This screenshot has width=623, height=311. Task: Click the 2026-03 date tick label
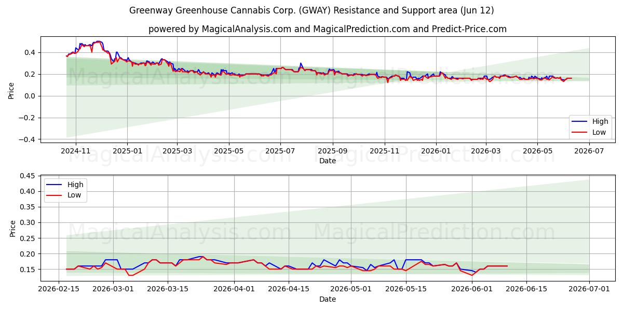click(486, 151)
